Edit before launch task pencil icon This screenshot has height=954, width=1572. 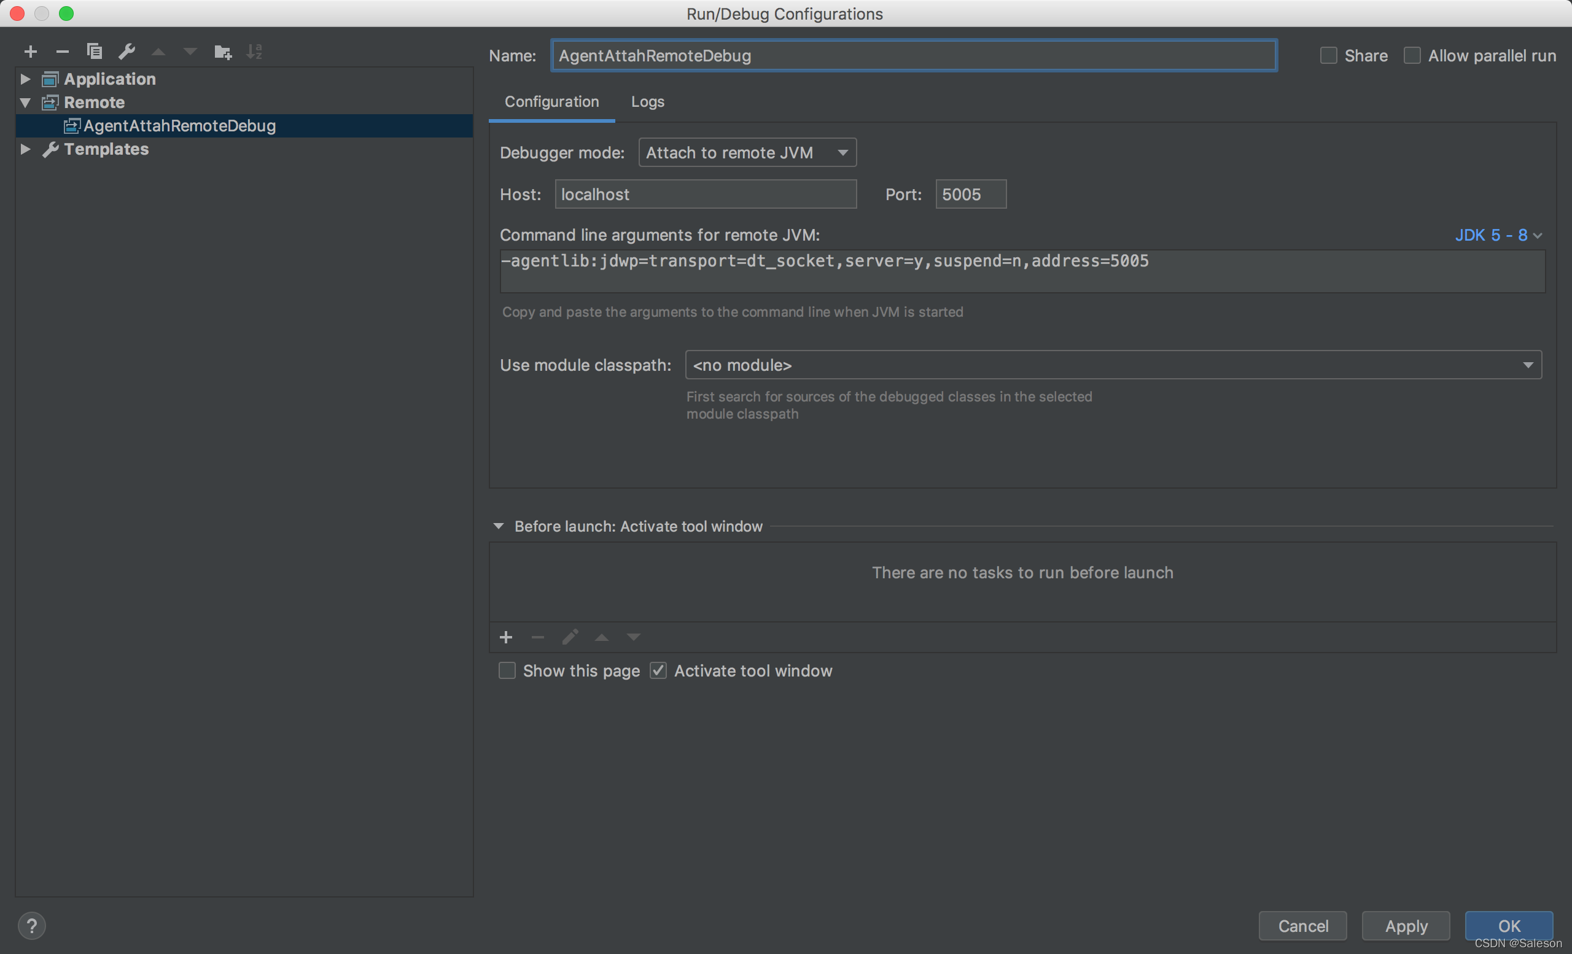[570, 637]
